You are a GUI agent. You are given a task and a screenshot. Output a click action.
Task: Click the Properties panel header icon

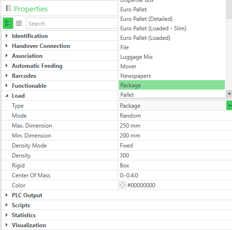tap(9, 9)
